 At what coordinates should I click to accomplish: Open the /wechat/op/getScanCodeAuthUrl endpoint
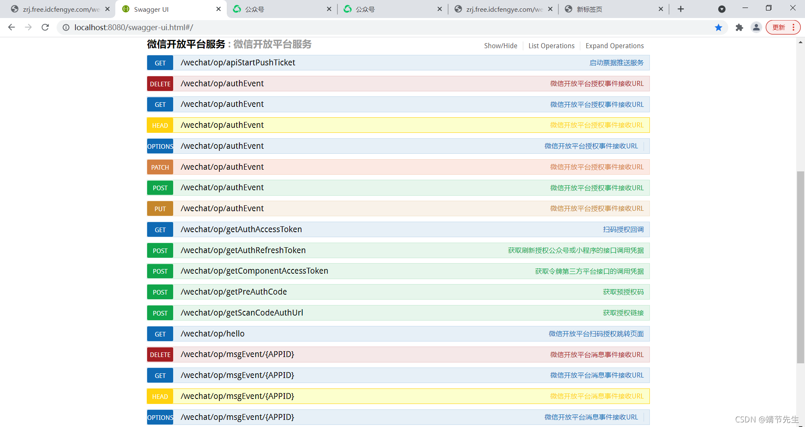[x=242, y=313]
